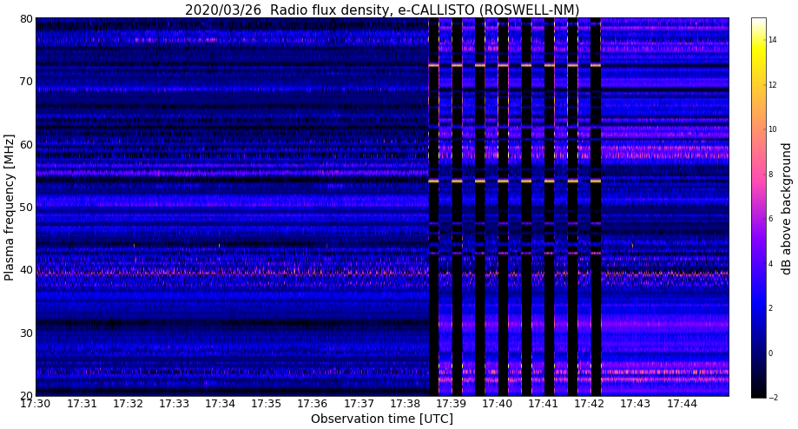Select the 17:43 time tick label
The image size is (798, 429).
pos(636,404)
